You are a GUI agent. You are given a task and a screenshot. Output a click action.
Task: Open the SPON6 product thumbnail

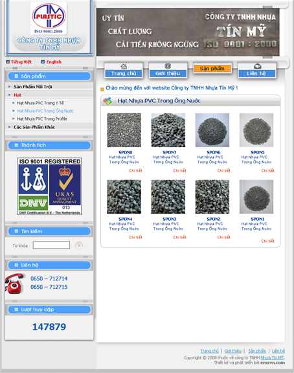click(212, 130)
